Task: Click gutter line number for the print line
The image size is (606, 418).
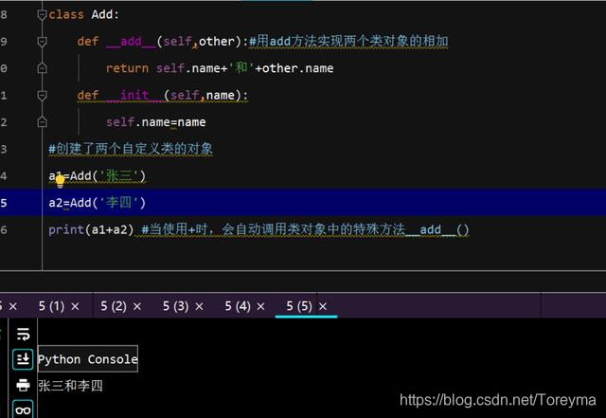Action: tap(4, 230)
